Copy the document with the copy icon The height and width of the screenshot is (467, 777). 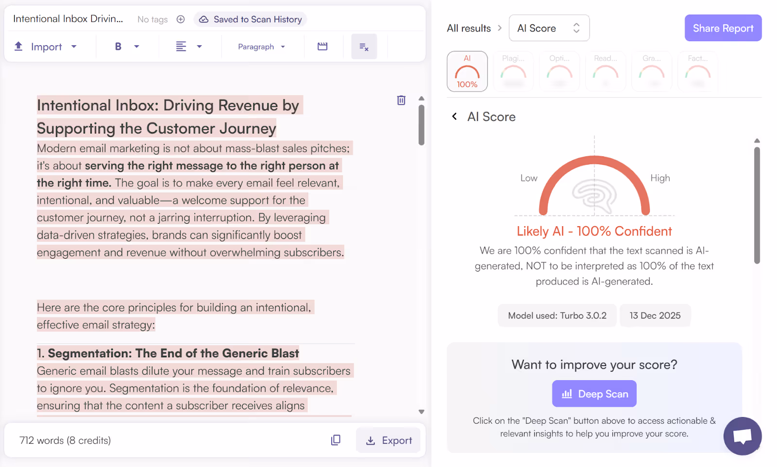[336, 440]
